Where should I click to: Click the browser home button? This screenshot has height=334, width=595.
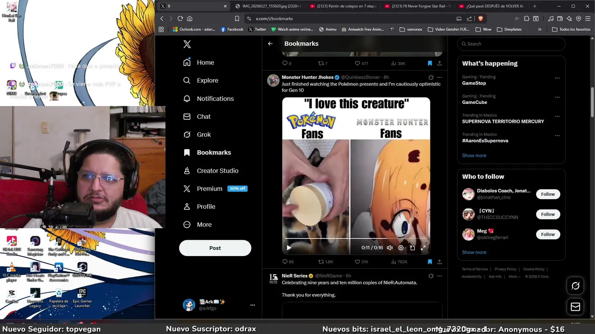(x=190, y=19)
